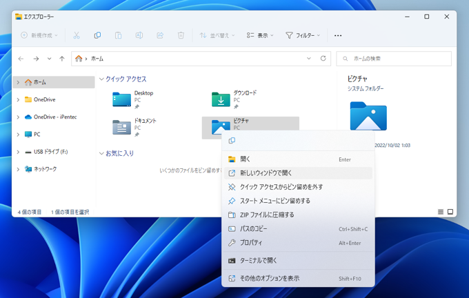Switch to details list view icon
Image resolution: width=469 pixels, height=298 pixels.
tap(441, 212)
